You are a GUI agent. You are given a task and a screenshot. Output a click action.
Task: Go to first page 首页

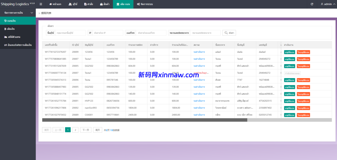46,130
